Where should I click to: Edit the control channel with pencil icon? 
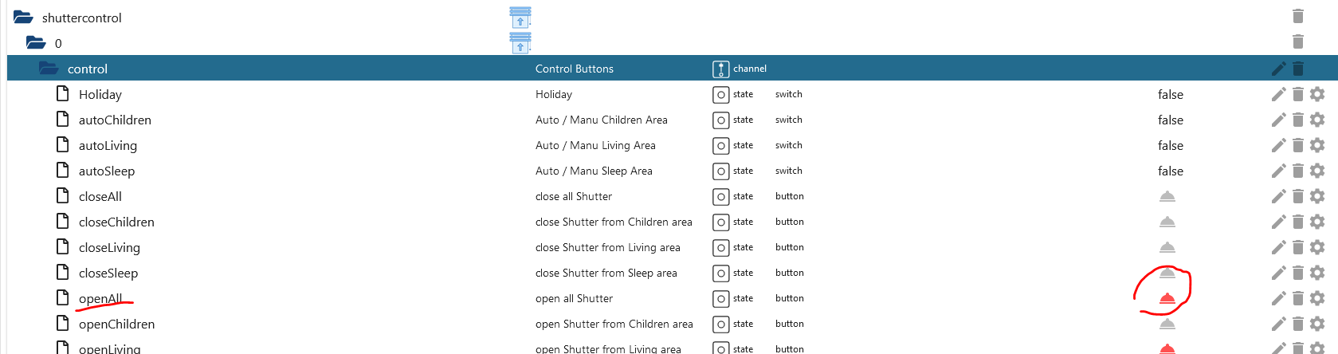point(1278,69)
